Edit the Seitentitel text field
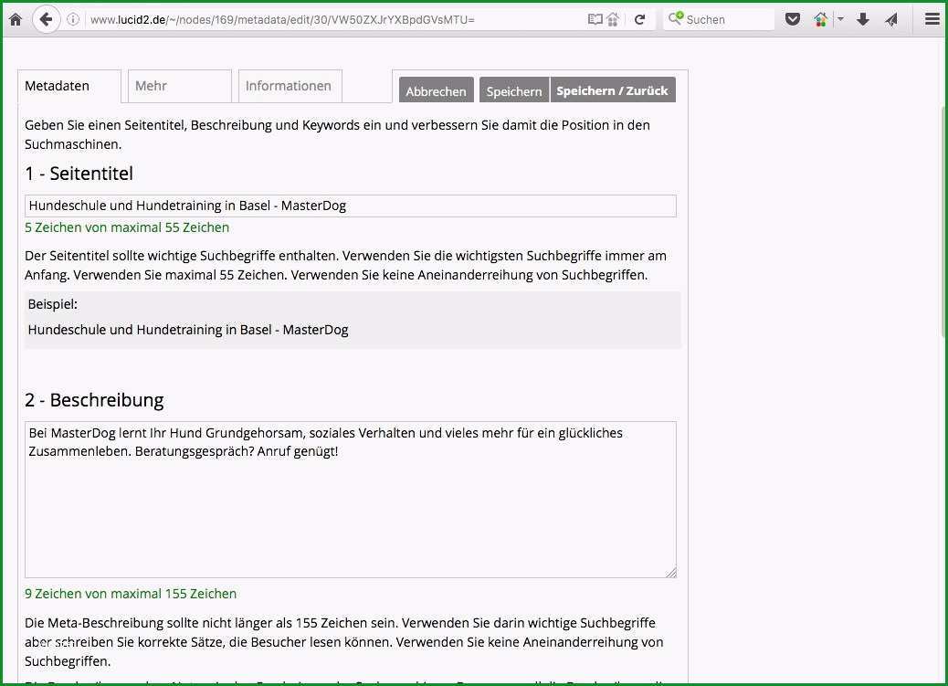The height and width of the screenshot is (686, 948). click(x=351, y=206)
